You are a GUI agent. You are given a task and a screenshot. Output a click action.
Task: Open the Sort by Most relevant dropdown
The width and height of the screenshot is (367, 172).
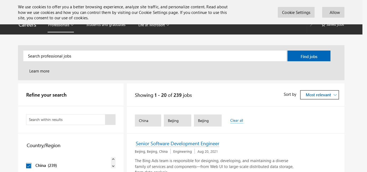point(319,95)
